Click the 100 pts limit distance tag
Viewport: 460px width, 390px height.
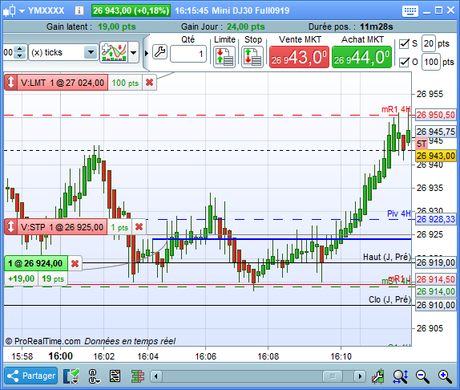point(125,83)
